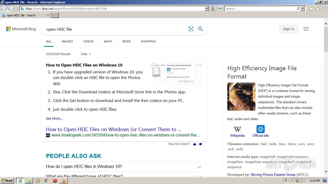Switch to the VIDEOS tab
The height and width of the screenshot is (184, 328).
click(88, 41)
